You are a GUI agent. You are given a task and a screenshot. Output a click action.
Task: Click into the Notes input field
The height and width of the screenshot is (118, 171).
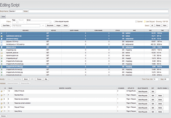[98, 11]
